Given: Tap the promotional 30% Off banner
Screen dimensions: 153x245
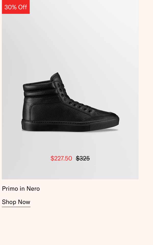Looking at the screenshot, I should pyautogui.click(x=16, y=7).
